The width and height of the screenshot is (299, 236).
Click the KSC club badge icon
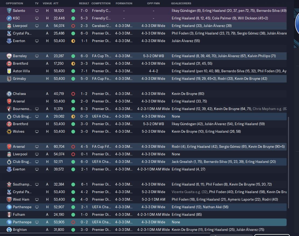[9, 18]
